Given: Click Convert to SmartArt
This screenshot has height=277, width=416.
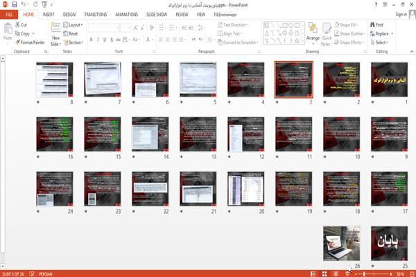Looking at the screenshot, I should [238, 42].
